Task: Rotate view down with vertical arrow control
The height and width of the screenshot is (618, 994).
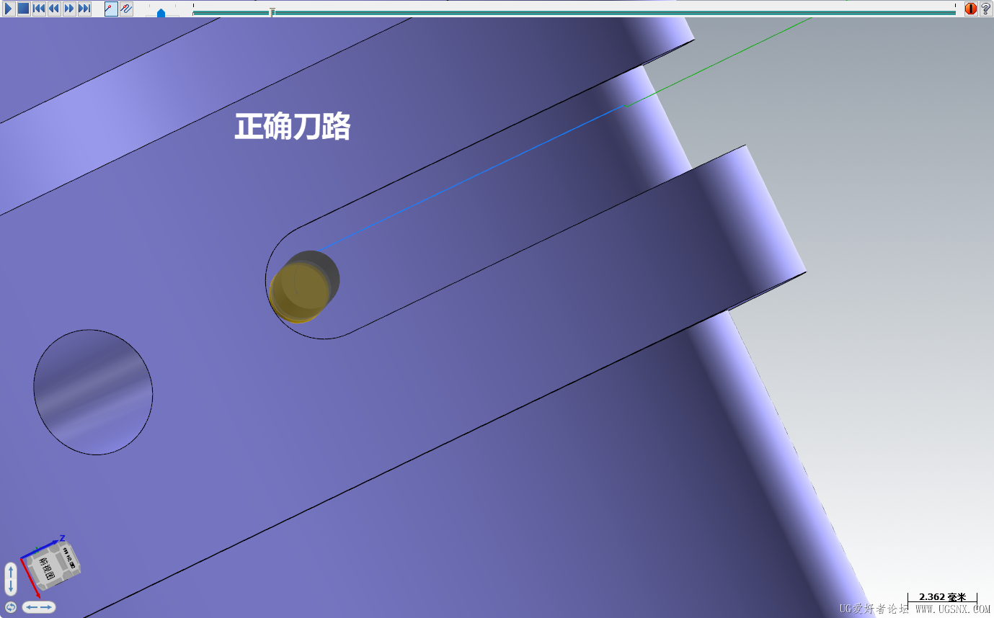Action: click(x=11, y=587)
